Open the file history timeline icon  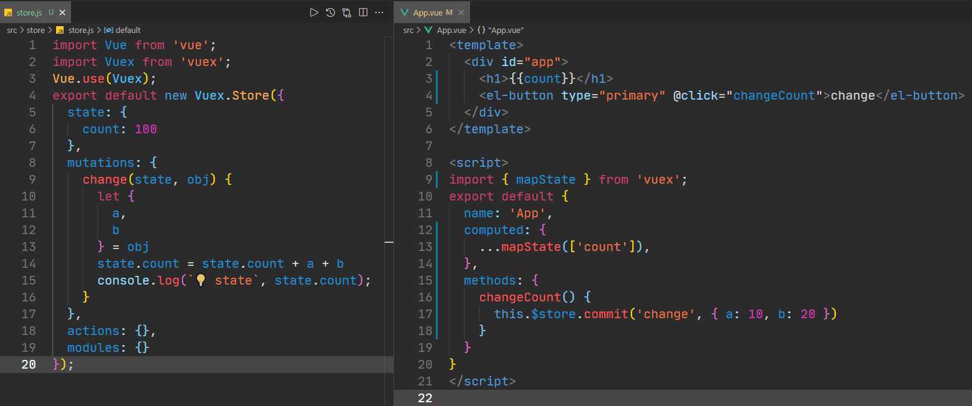330,12
